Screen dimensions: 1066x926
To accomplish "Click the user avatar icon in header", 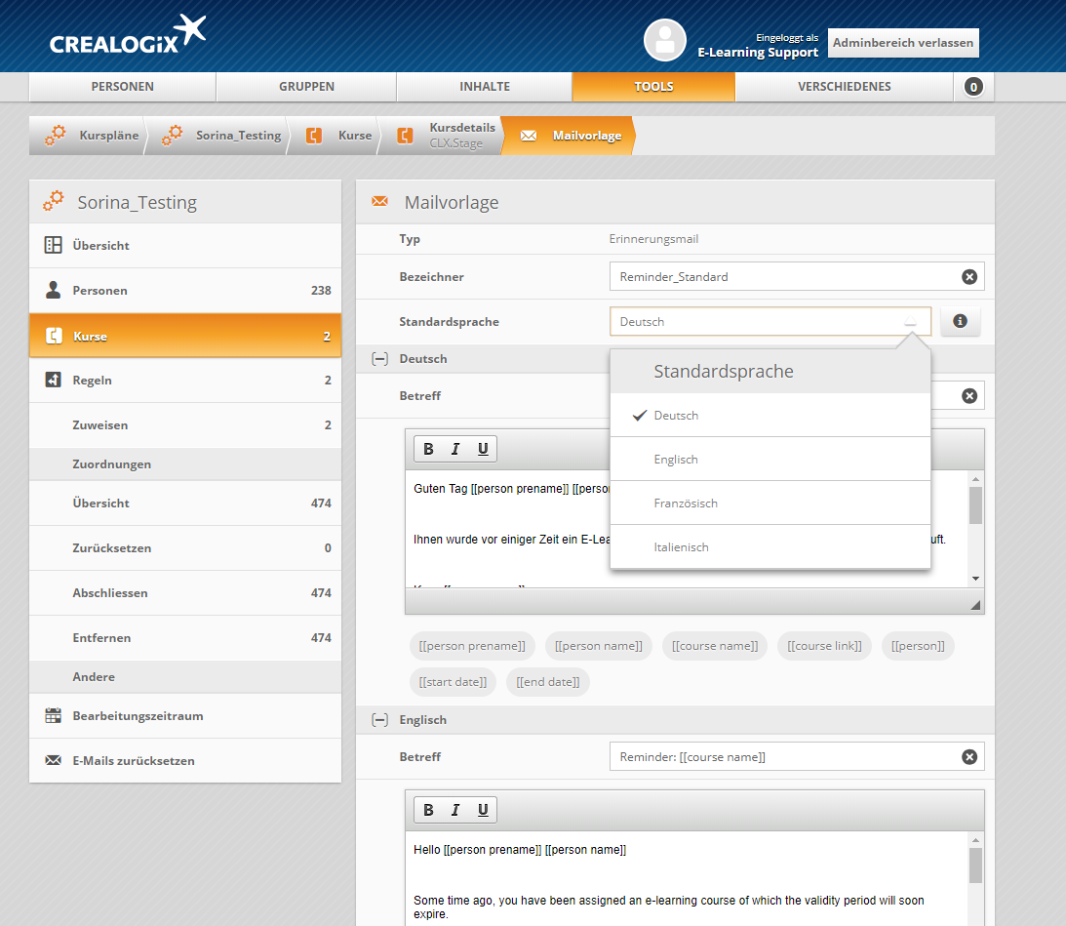I will coord(665,40).
